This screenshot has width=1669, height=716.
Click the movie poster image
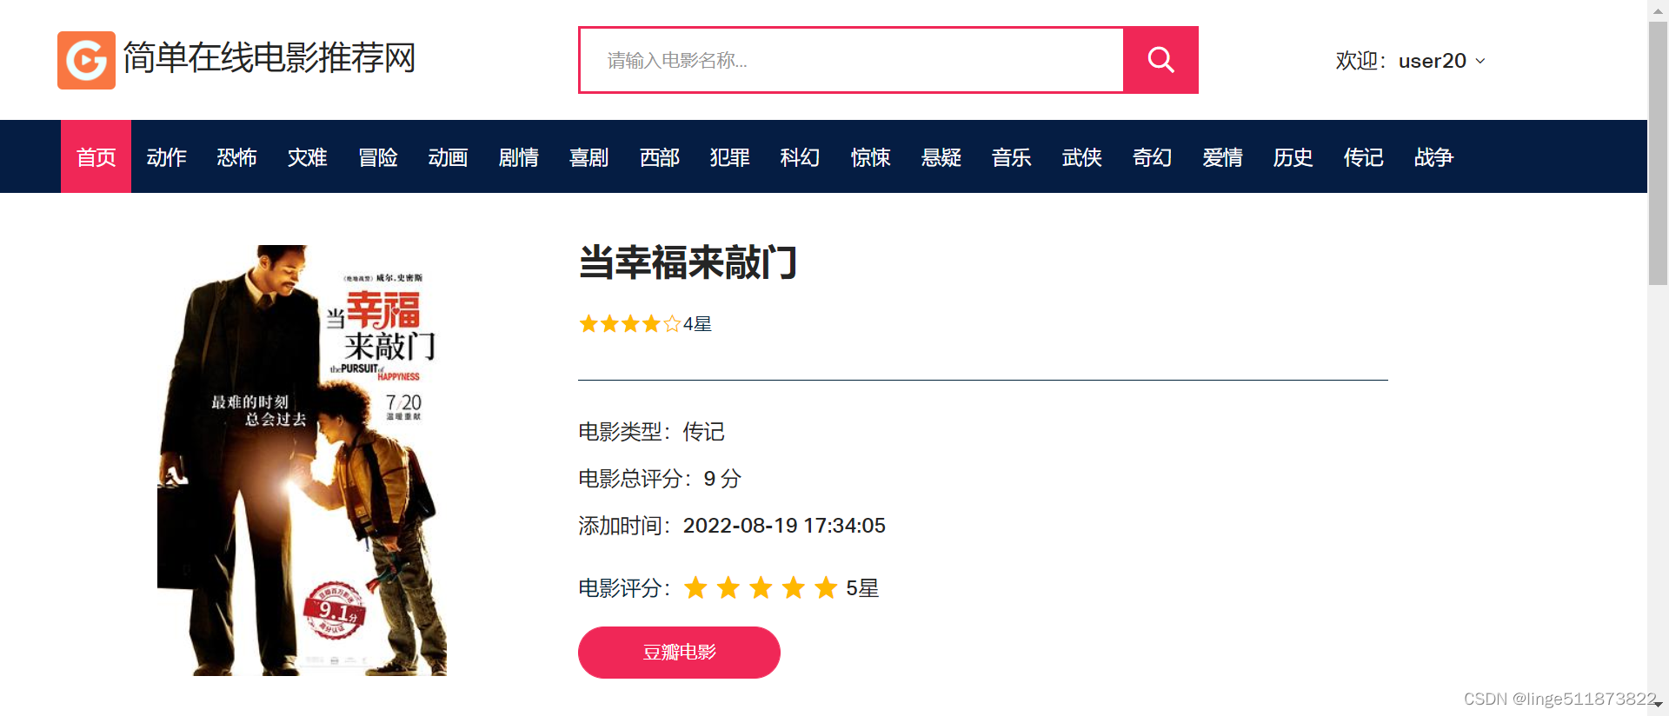302,461
